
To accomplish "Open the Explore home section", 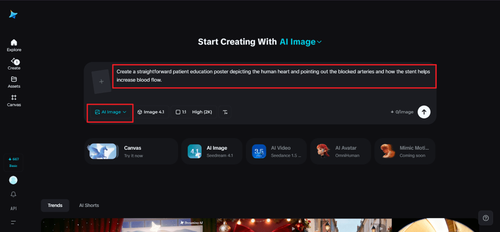I will (14, 45).
